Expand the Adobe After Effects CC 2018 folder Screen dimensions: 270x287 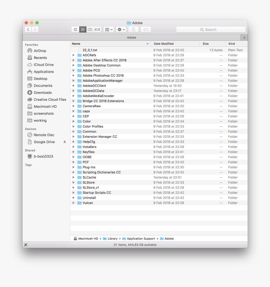point(73,60)
